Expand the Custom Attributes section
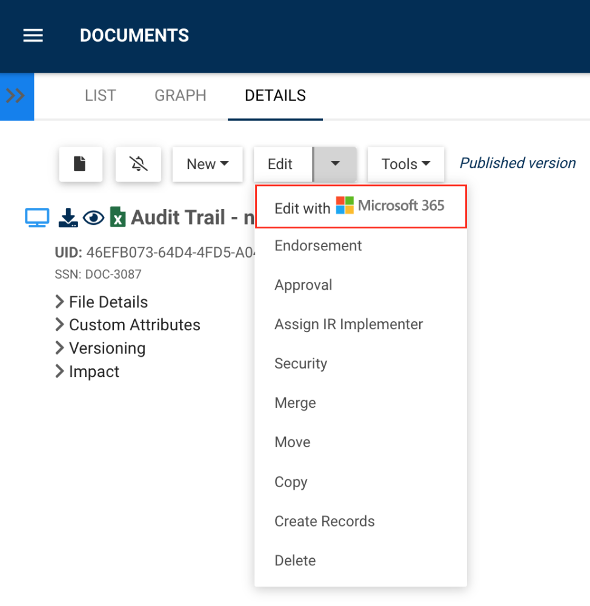590x606 pixels. click(x=134, y=325)
